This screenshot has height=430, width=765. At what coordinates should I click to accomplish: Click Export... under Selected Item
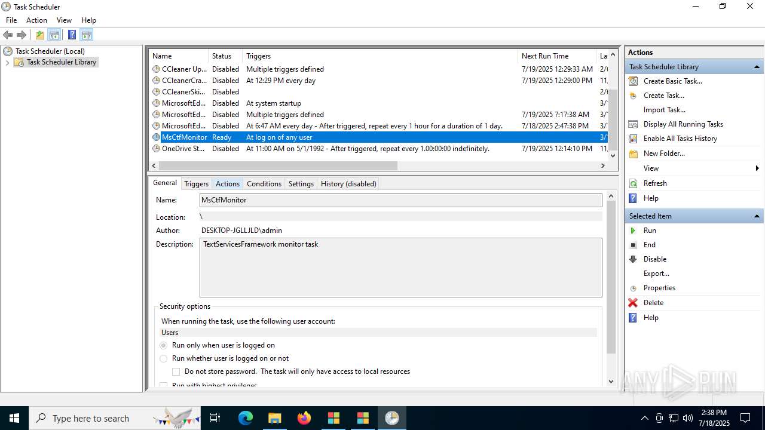(656, 274)
